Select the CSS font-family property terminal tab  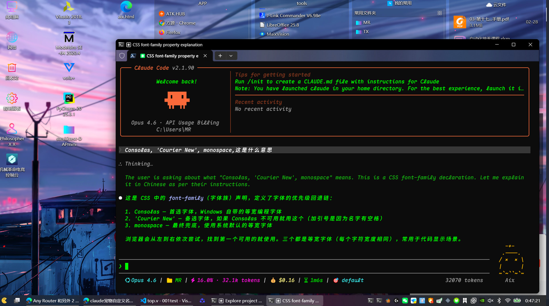(169, 56)
